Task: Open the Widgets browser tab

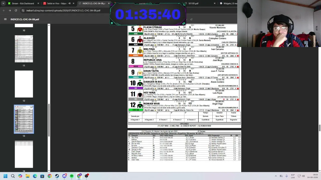Action: point(228,3)
